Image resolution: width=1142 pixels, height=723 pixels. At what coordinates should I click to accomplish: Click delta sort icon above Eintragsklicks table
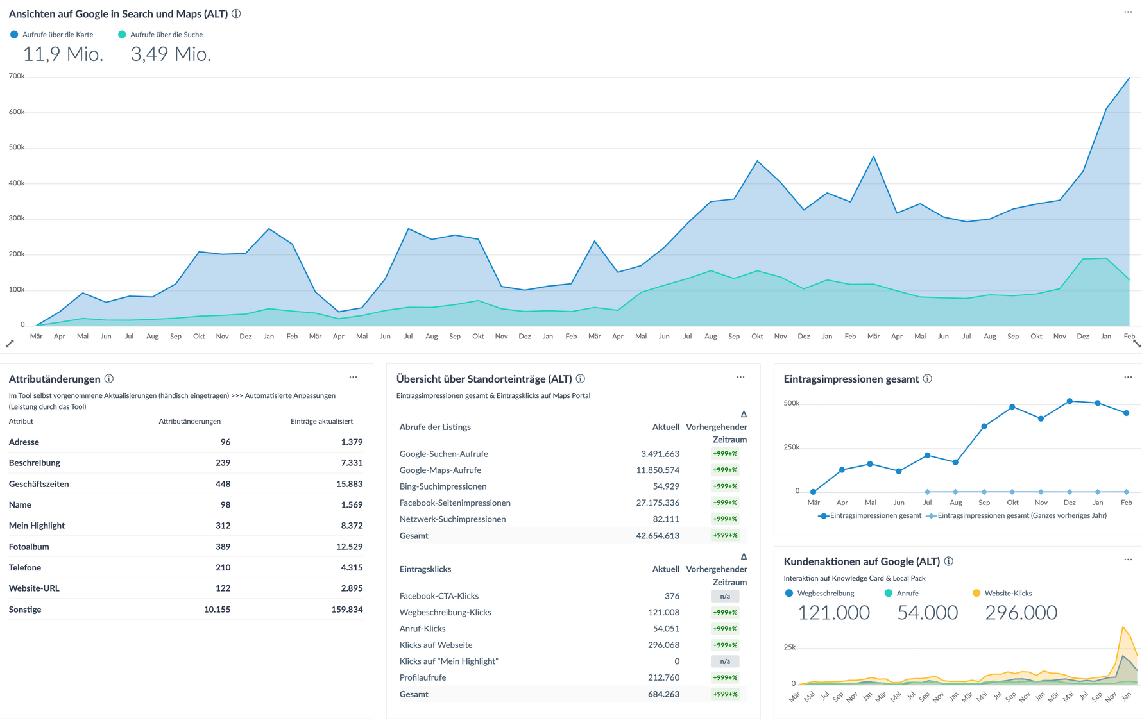[744, 556]
